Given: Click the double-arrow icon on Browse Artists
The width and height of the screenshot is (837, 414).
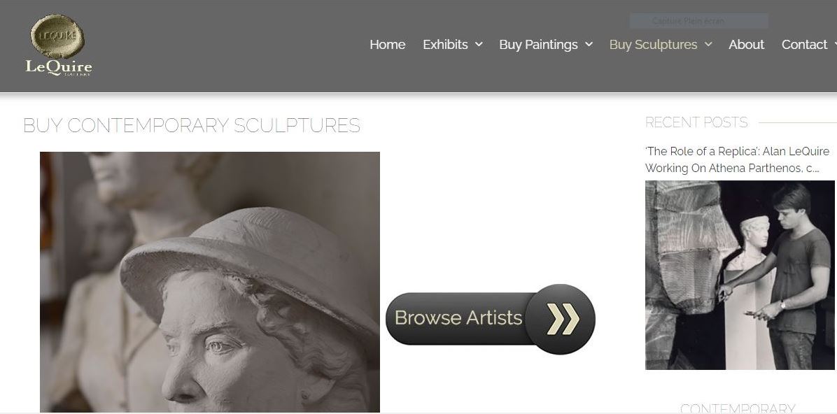Looking at the screenshot, I should 563,319.
